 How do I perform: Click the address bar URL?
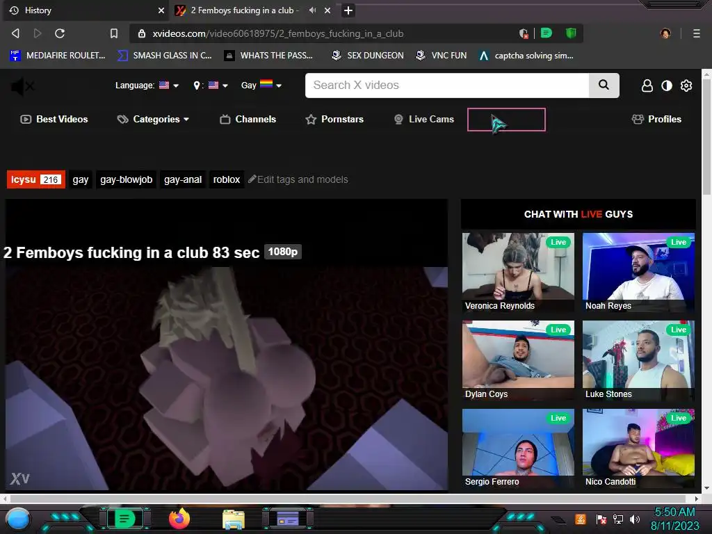[278, 33]
